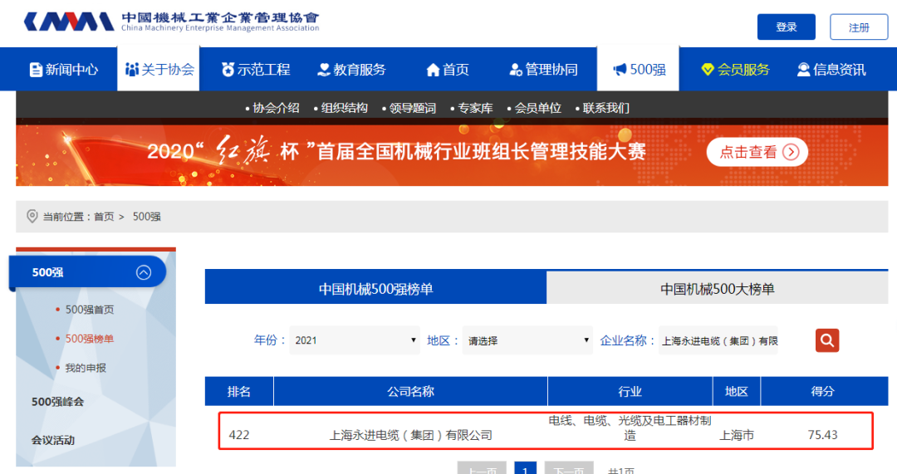Go to 首页 home icon menu
This screenshot has width=897, height=474.
448,70
